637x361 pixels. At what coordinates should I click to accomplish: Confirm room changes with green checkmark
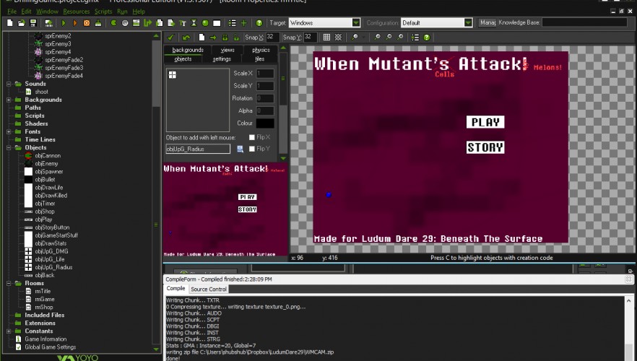pyautogui.click(x=170, y=38)
